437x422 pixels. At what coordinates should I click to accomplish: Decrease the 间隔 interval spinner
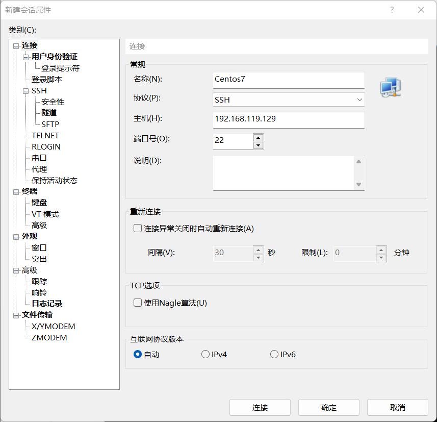pos(259,258)
